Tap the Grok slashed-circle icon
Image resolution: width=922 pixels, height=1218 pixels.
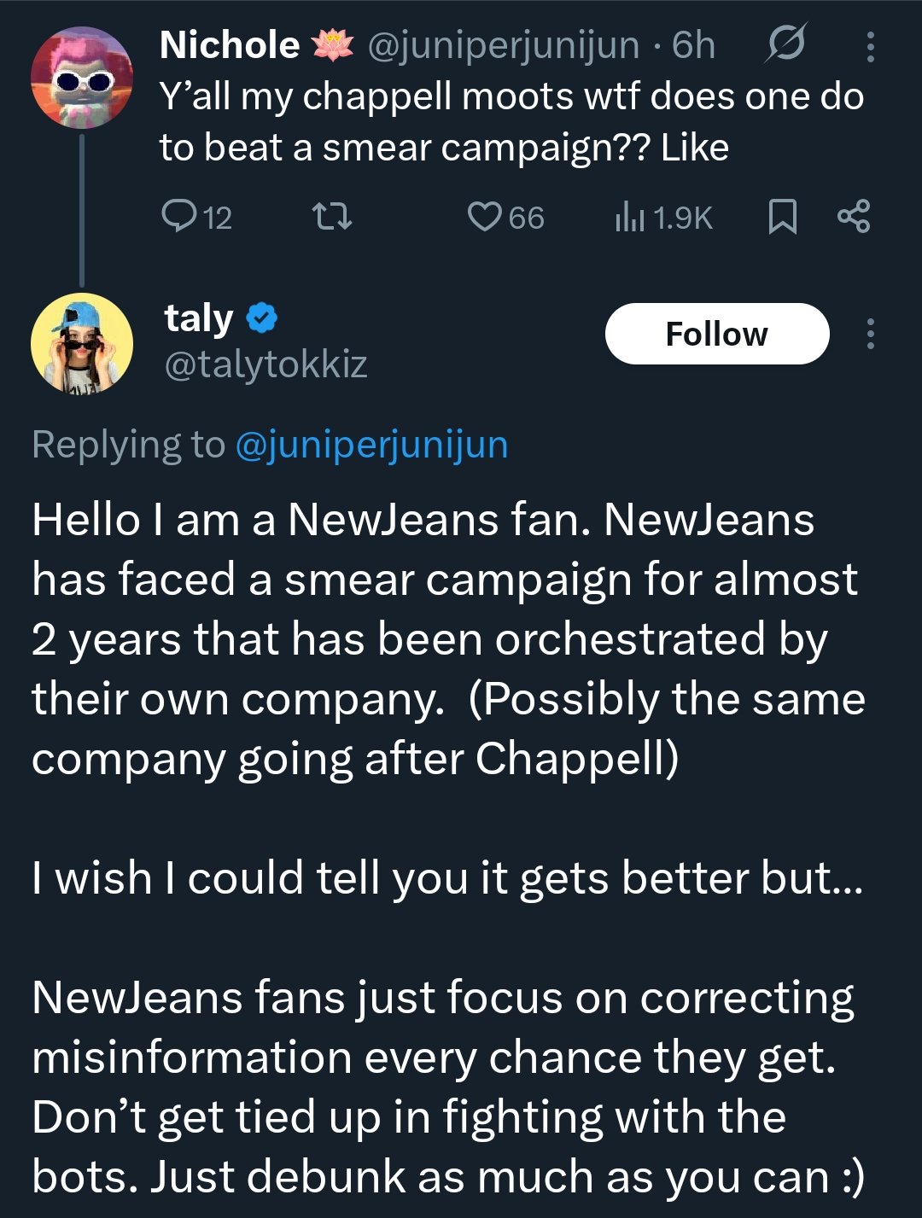(785, 44)
